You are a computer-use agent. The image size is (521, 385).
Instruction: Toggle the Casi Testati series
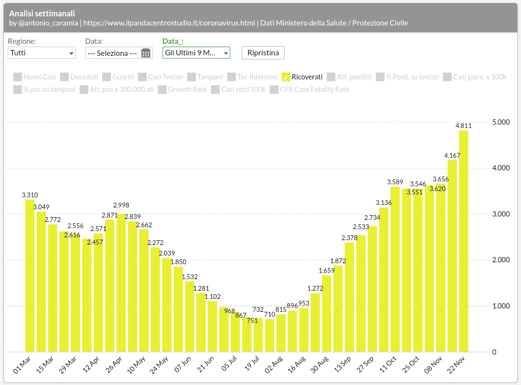pos(142,77)
